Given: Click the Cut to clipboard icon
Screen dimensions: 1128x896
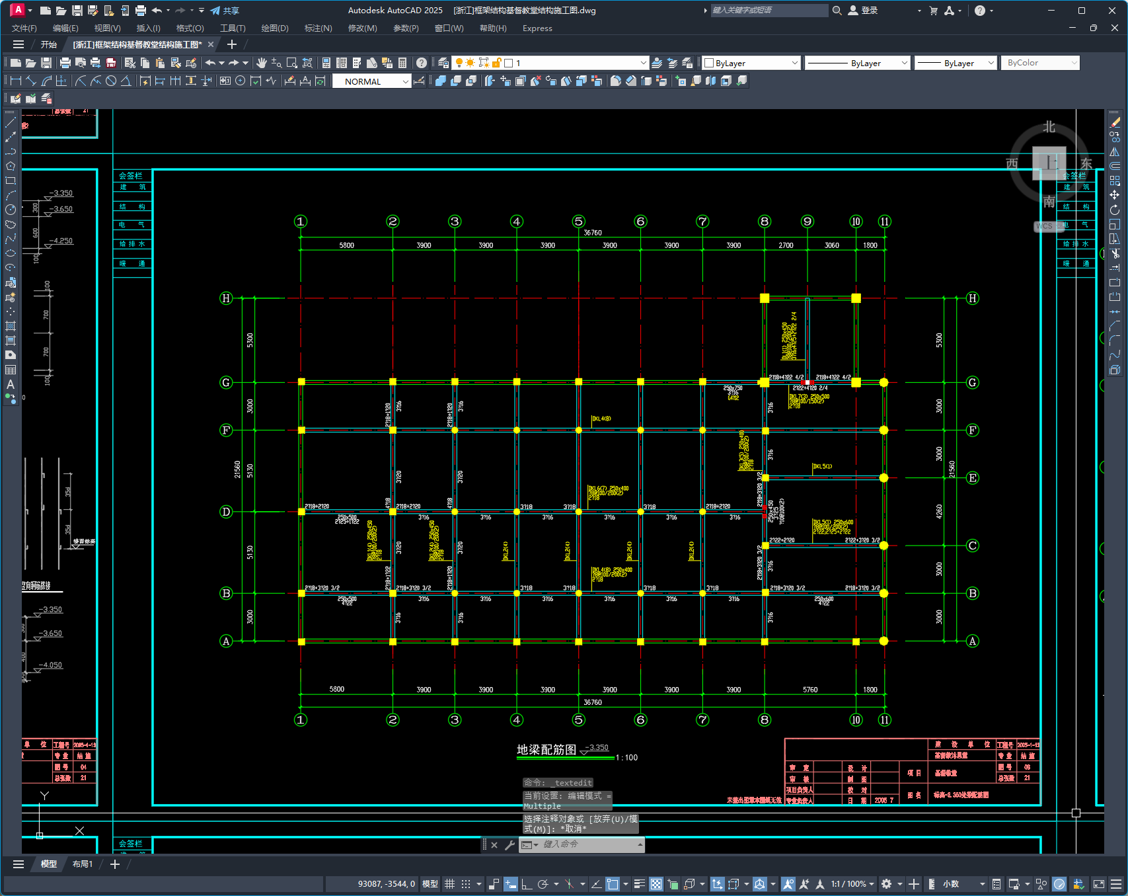Looking at the screenshot, I should pyautogui.click(x=130, y=63).
